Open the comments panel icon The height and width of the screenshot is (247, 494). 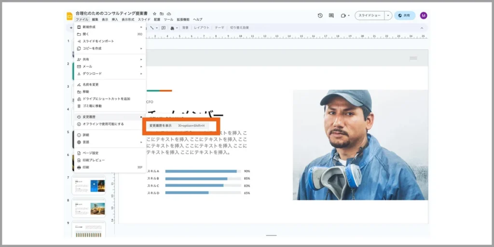pyautogui.click(x=331, y=15)
